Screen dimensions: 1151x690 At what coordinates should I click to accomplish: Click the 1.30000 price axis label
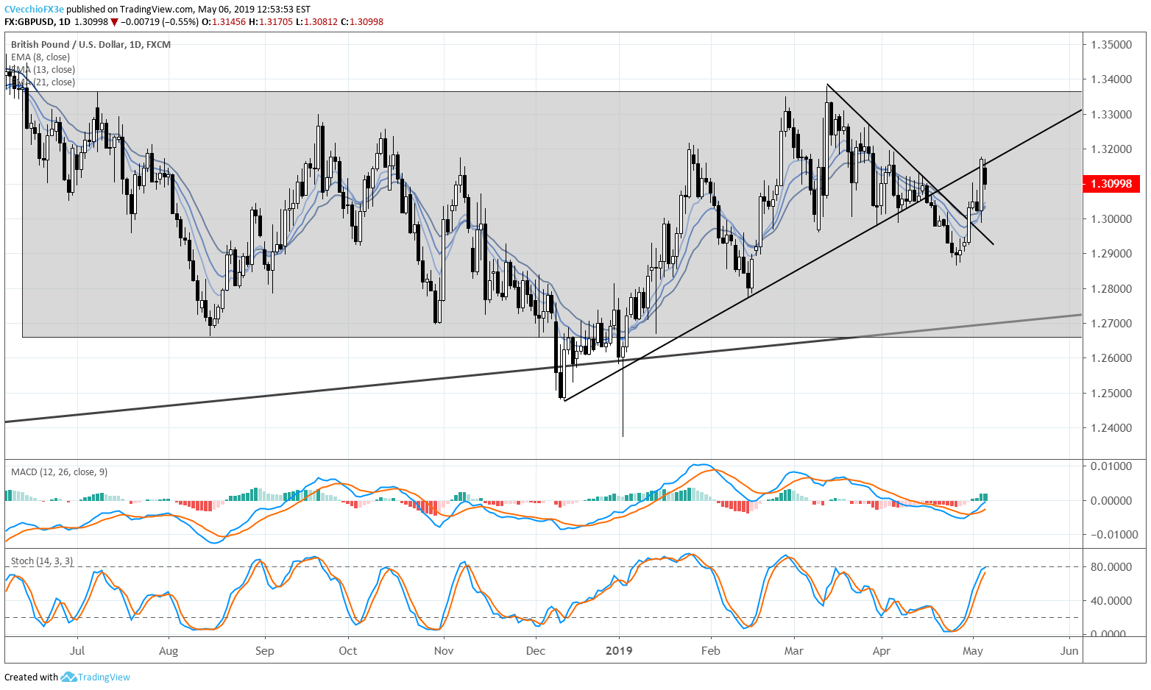1111,219
